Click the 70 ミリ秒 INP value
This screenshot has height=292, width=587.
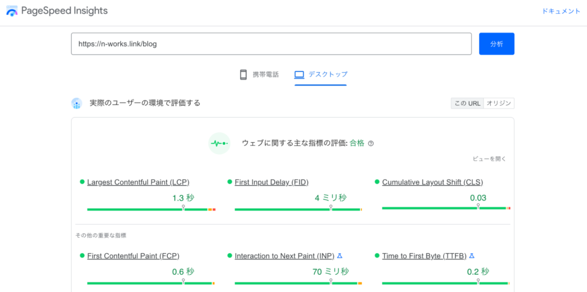[330, 272]
